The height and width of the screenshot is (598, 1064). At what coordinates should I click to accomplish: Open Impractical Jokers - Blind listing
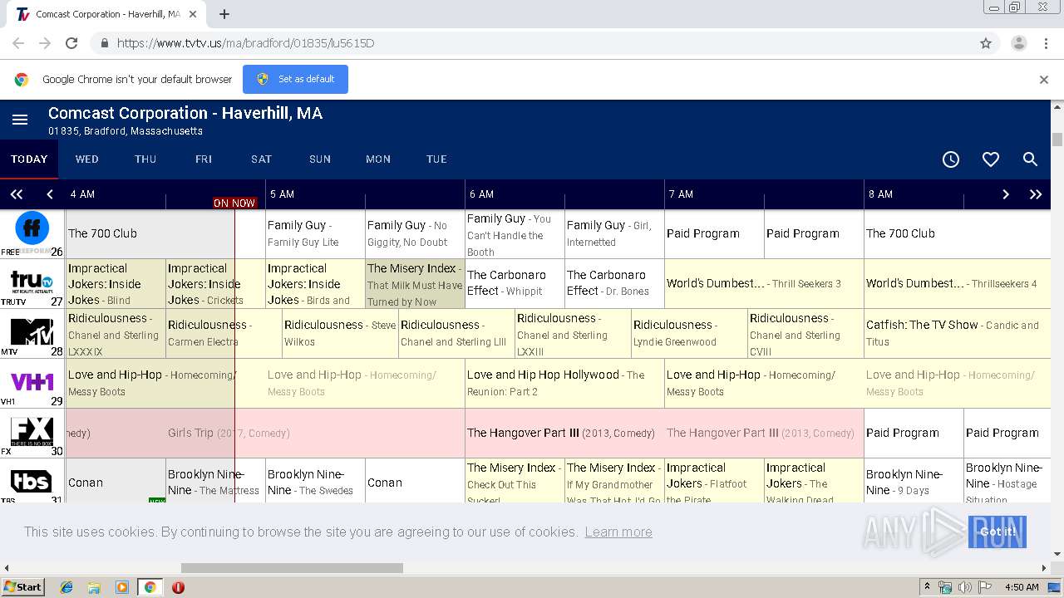click(x=116, y=284)
